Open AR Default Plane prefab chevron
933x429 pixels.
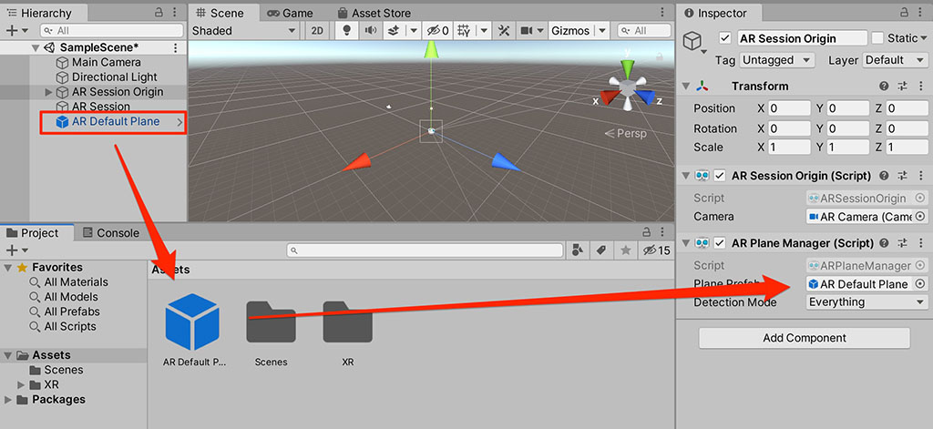coord(179,122)
